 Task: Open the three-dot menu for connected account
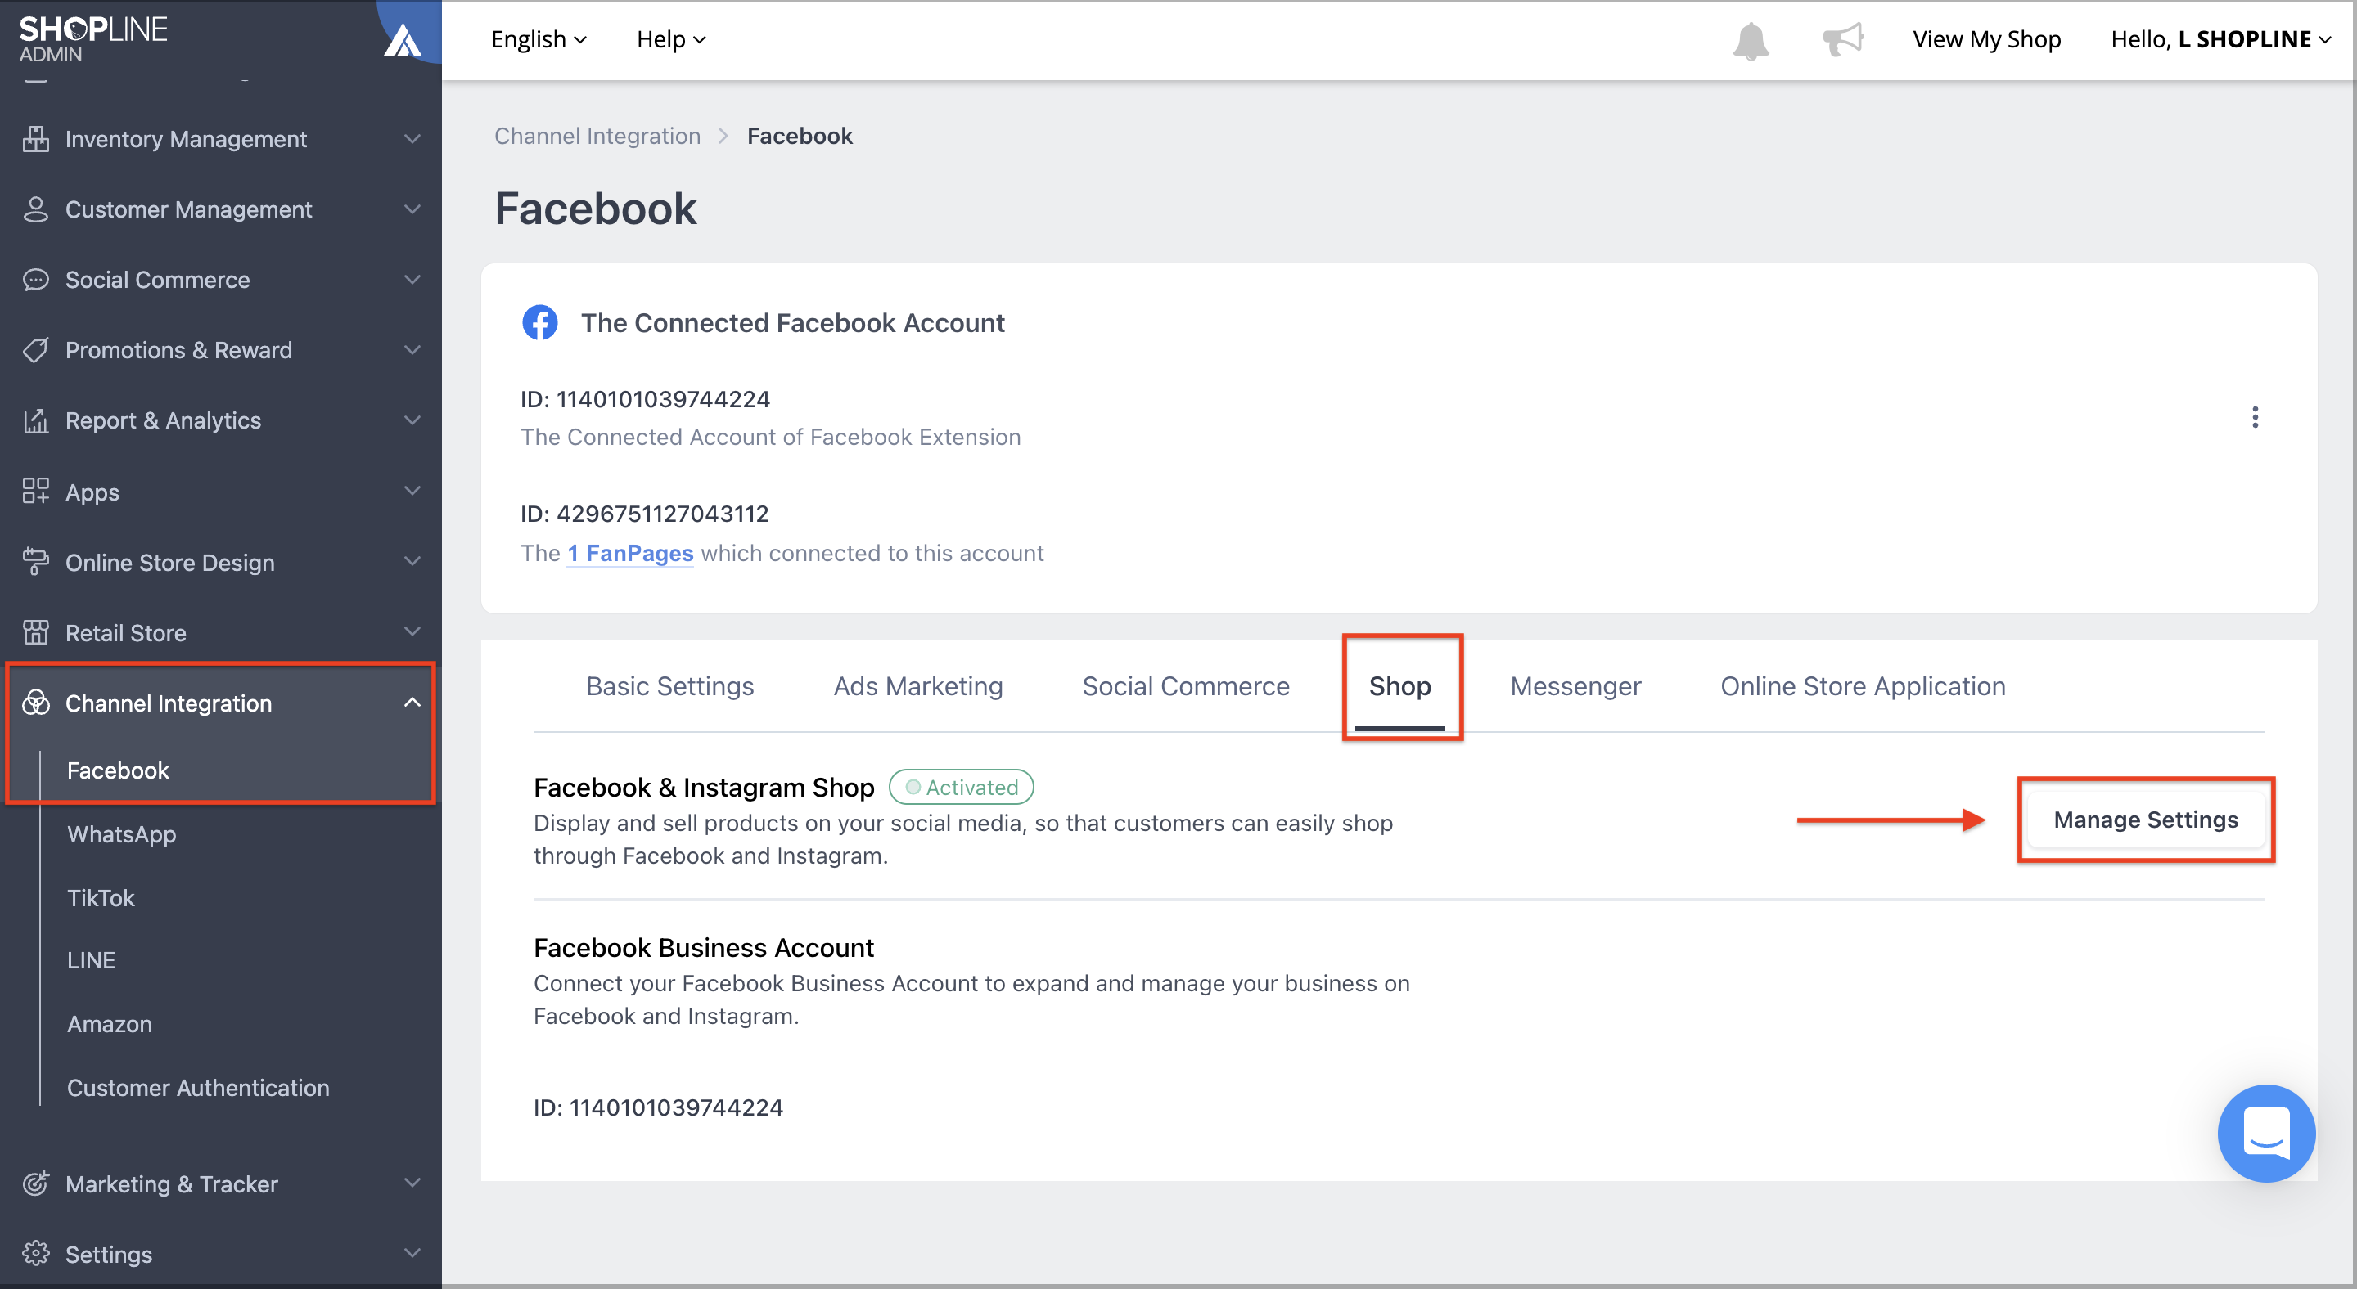(2255, 417)
